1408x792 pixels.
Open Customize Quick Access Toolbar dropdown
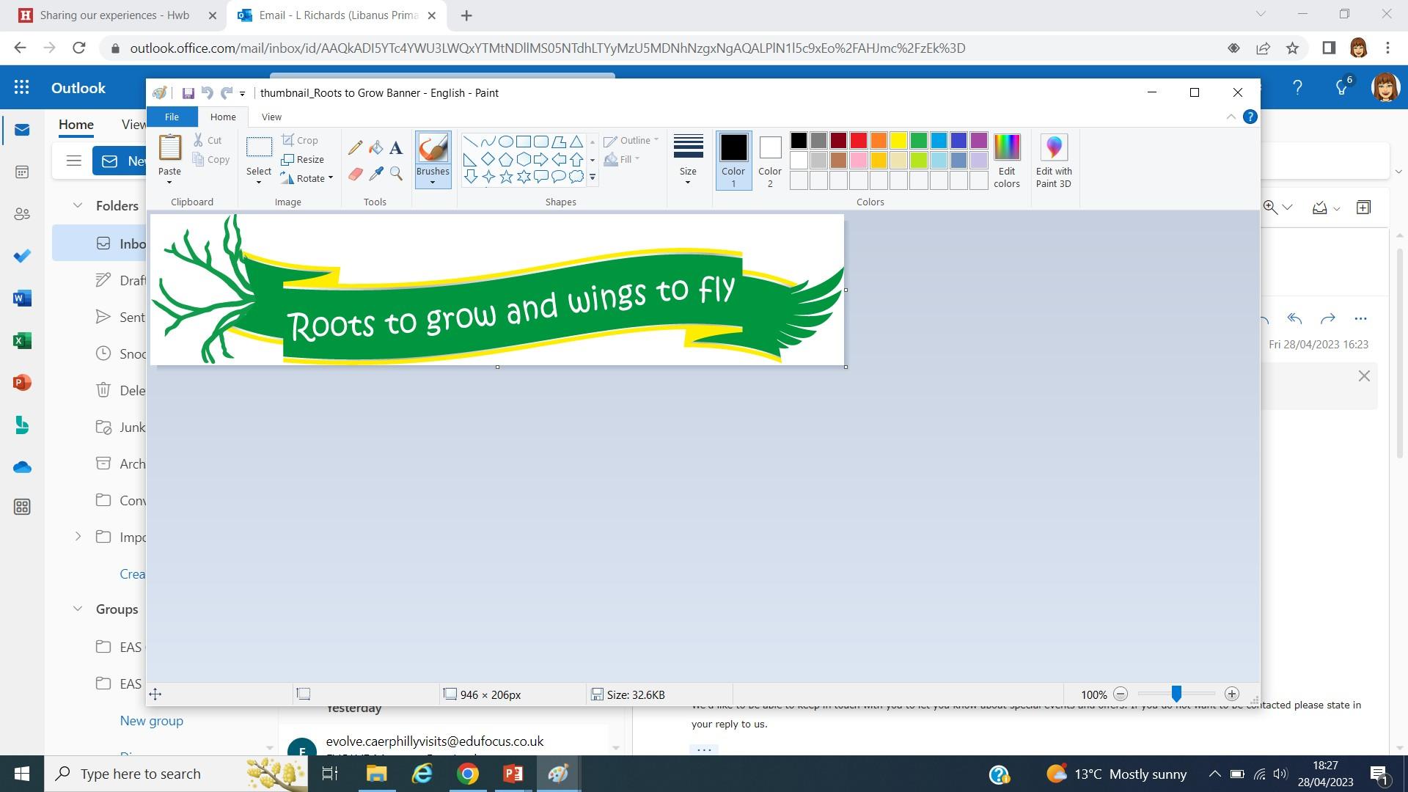(x=242, y=94)
